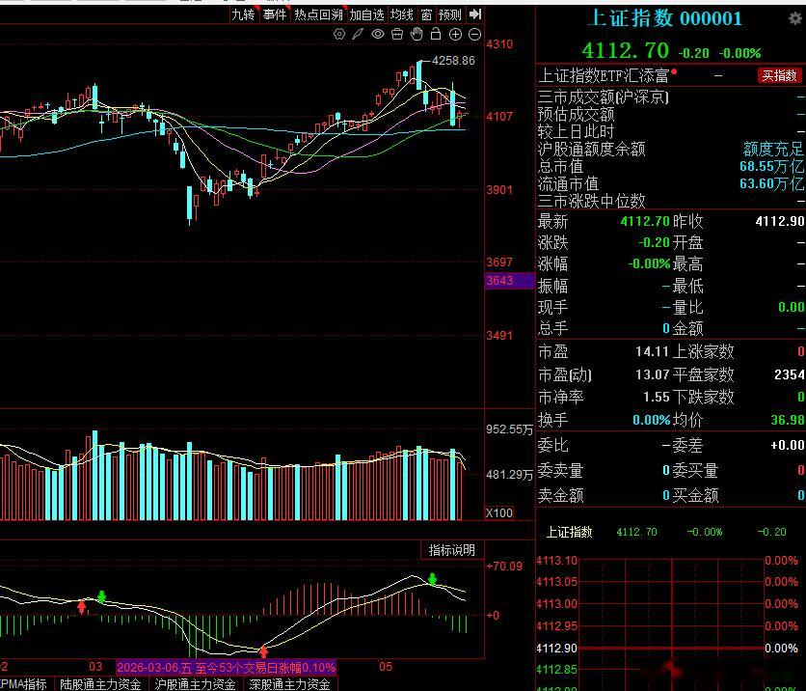
Task: Click the 三市成交额(沪深京) row
Action: point(671,97)
